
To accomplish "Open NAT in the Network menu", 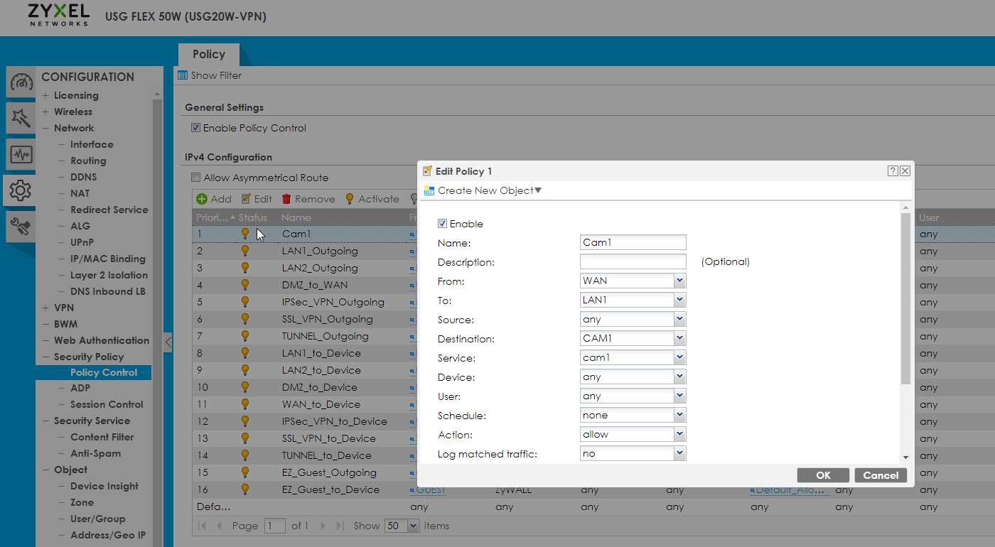I will 80,193.
